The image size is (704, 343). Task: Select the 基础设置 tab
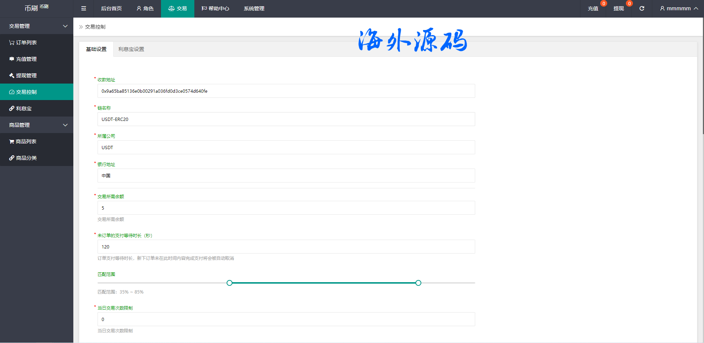tap(96, 49)
